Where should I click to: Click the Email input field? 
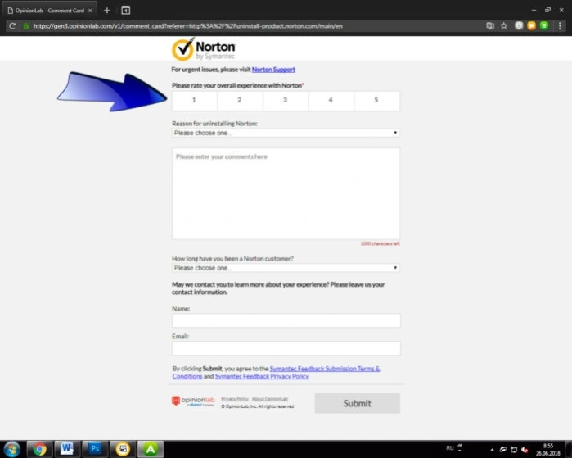(x=286, y=348)
